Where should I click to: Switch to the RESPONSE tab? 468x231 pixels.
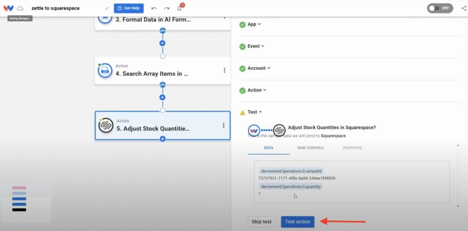[x=352, y=148]
